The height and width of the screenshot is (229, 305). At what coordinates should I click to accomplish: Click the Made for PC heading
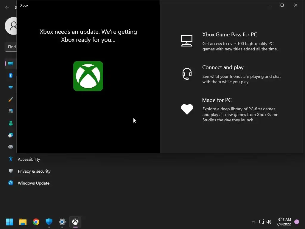tap(217, 100)
